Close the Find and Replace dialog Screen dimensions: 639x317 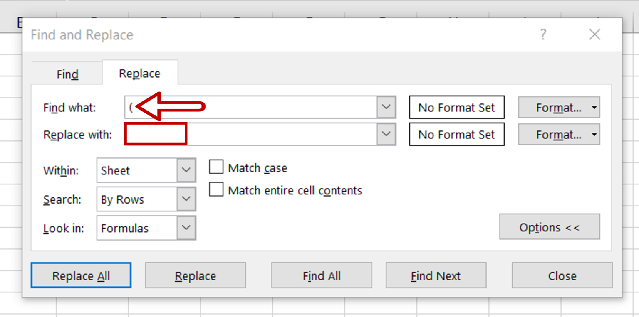(x=562, y=275)
